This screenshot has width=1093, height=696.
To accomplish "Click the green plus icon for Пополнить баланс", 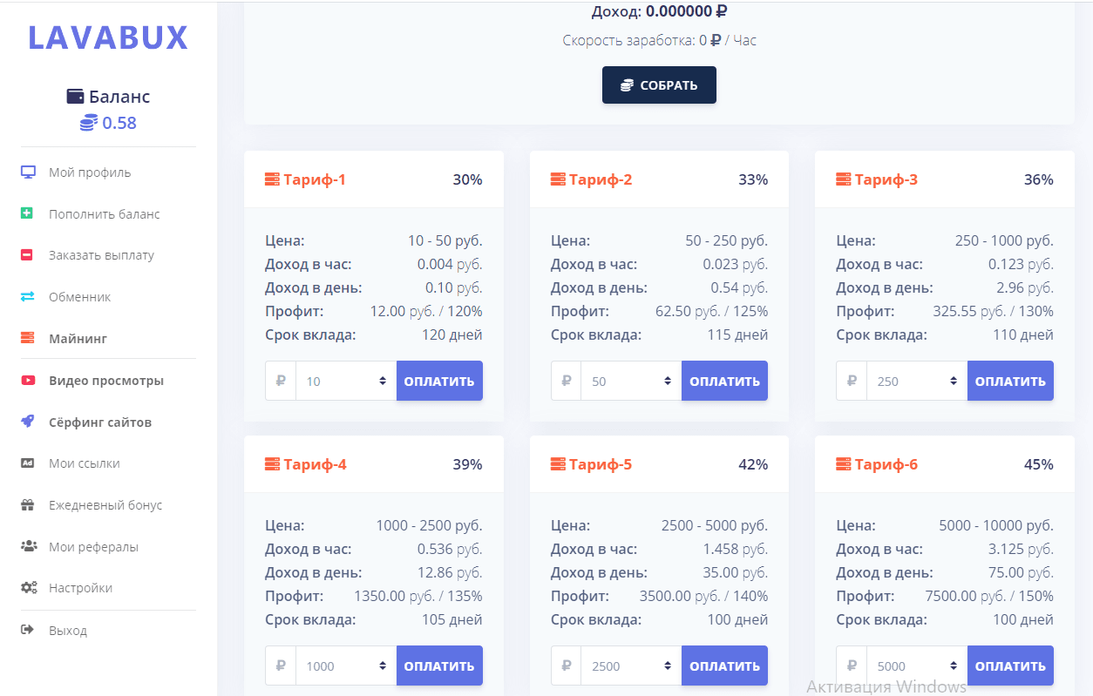I will click(28, 213).
